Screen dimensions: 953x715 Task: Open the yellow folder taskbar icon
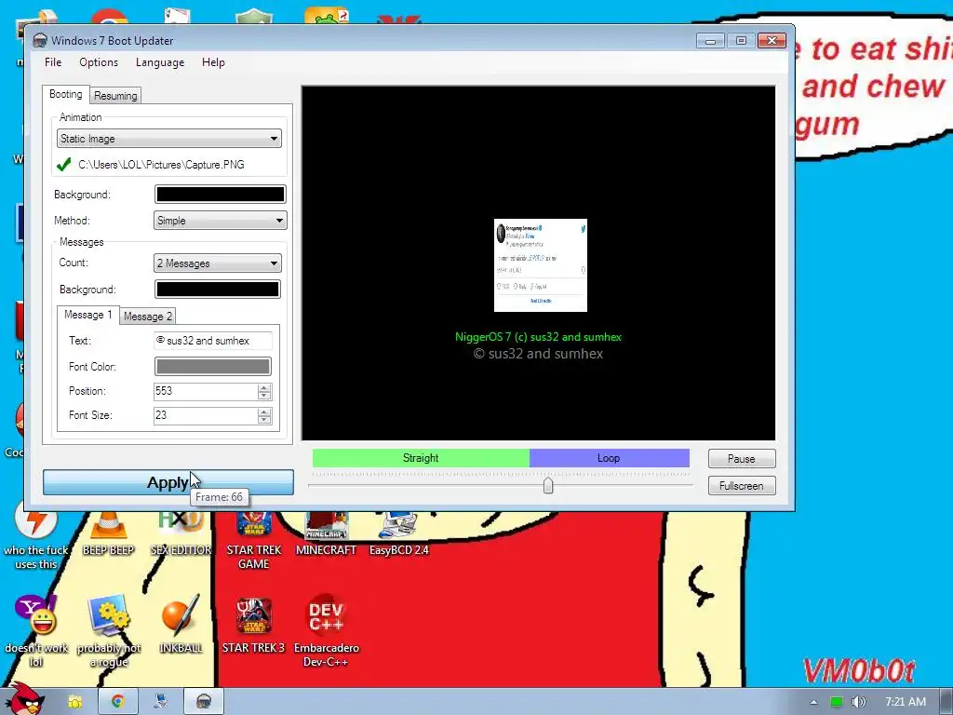(x=75, y=702)
